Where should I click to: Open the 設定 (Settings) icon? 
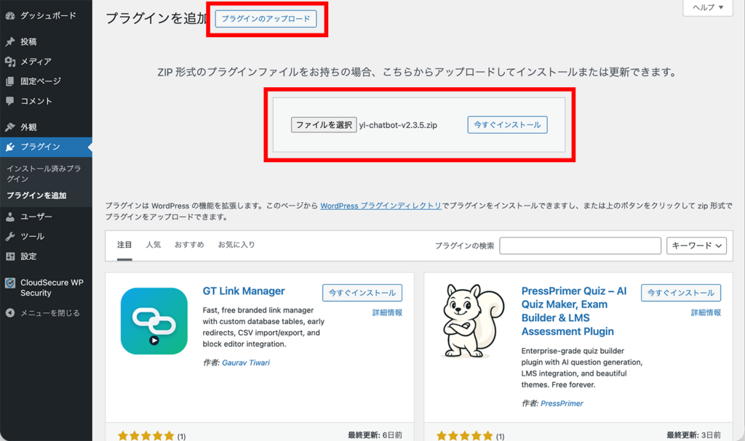[10, 256]
